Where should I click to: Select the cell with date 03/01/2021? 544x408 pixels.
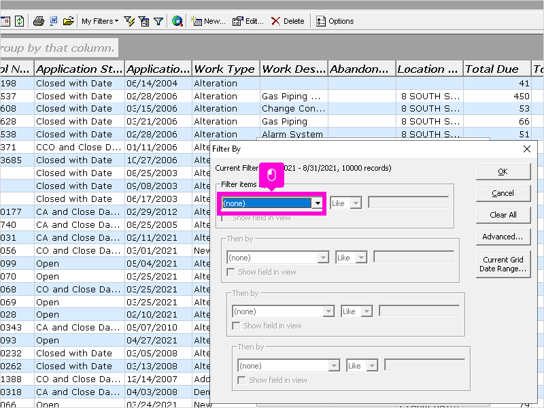(158, 250)
